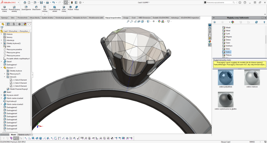Click the Przenieś ścianę tool
Viewport: 267px width, 143px height.
click(4, 8)
